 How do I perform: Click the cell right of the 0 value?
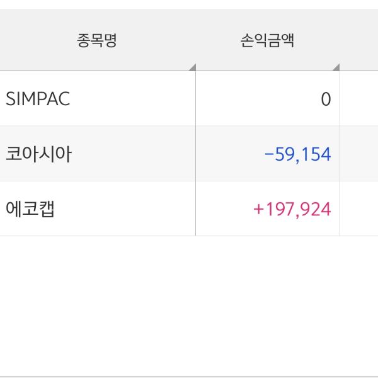pyautogui.click(x=359, y=99)
